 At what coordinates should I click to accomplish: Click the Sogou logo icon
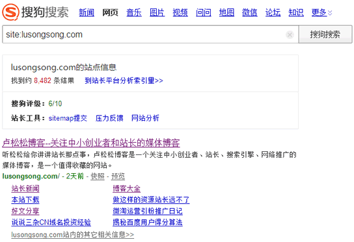pos(10,12)
